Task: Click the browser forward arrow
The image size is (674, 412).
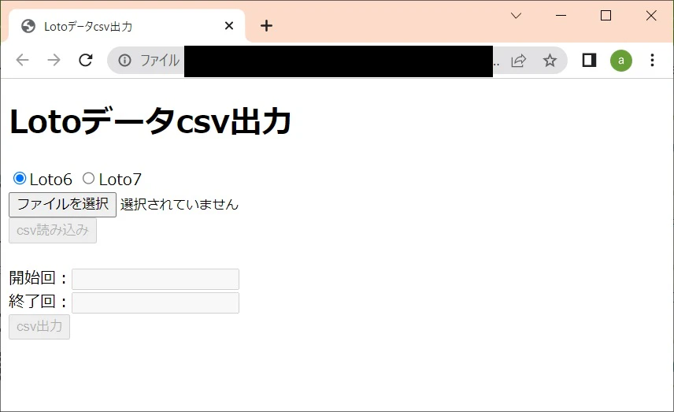Action: [54, 60]
